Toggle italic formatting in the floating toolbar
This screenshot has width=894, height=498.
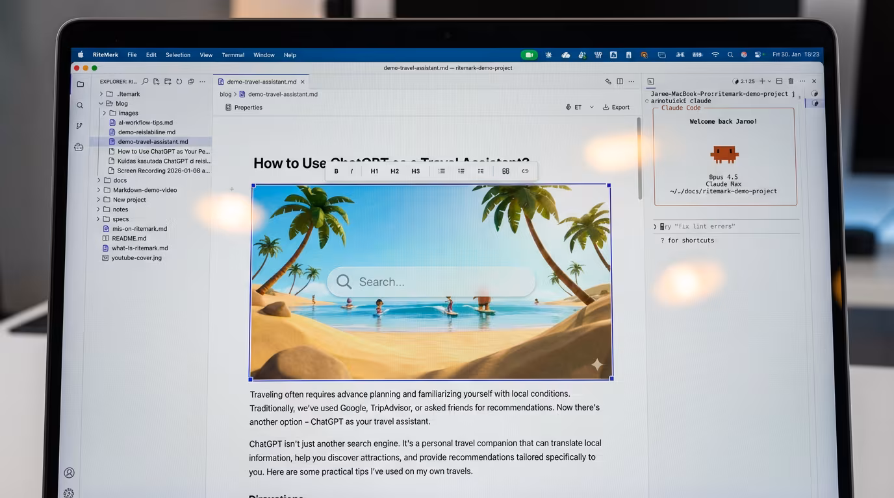(x=351, y=172)
